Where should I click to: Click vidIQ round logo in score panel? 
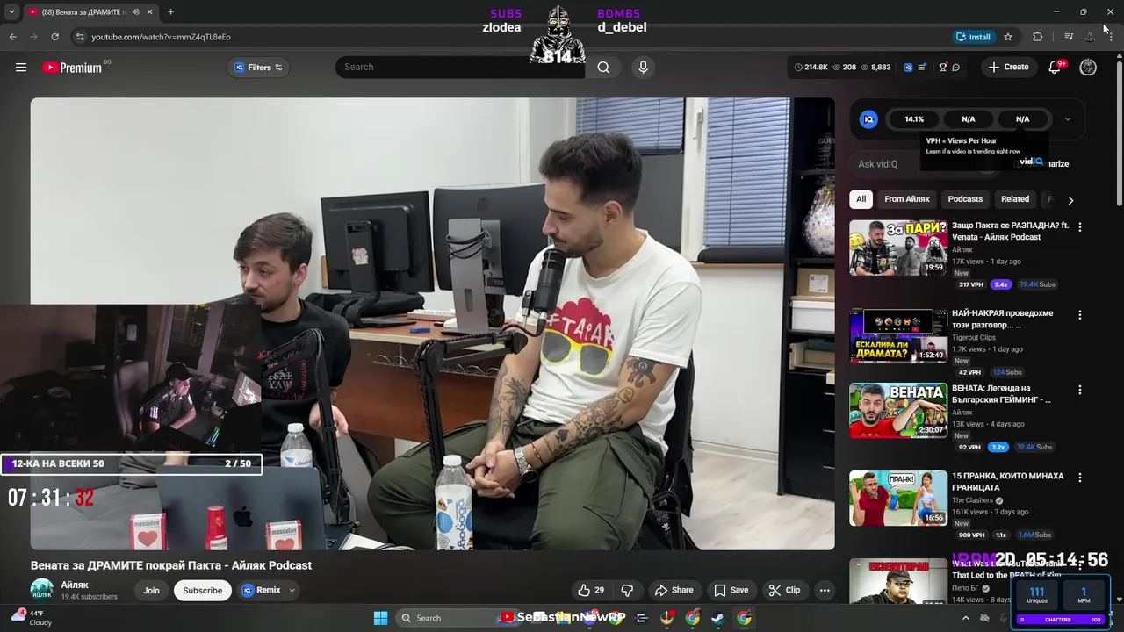click(868, 119)
